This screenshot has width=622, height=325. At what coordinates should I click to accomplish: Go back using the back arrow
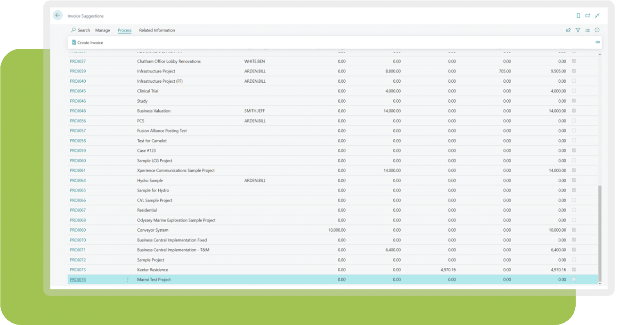click(x=57, y=15)
